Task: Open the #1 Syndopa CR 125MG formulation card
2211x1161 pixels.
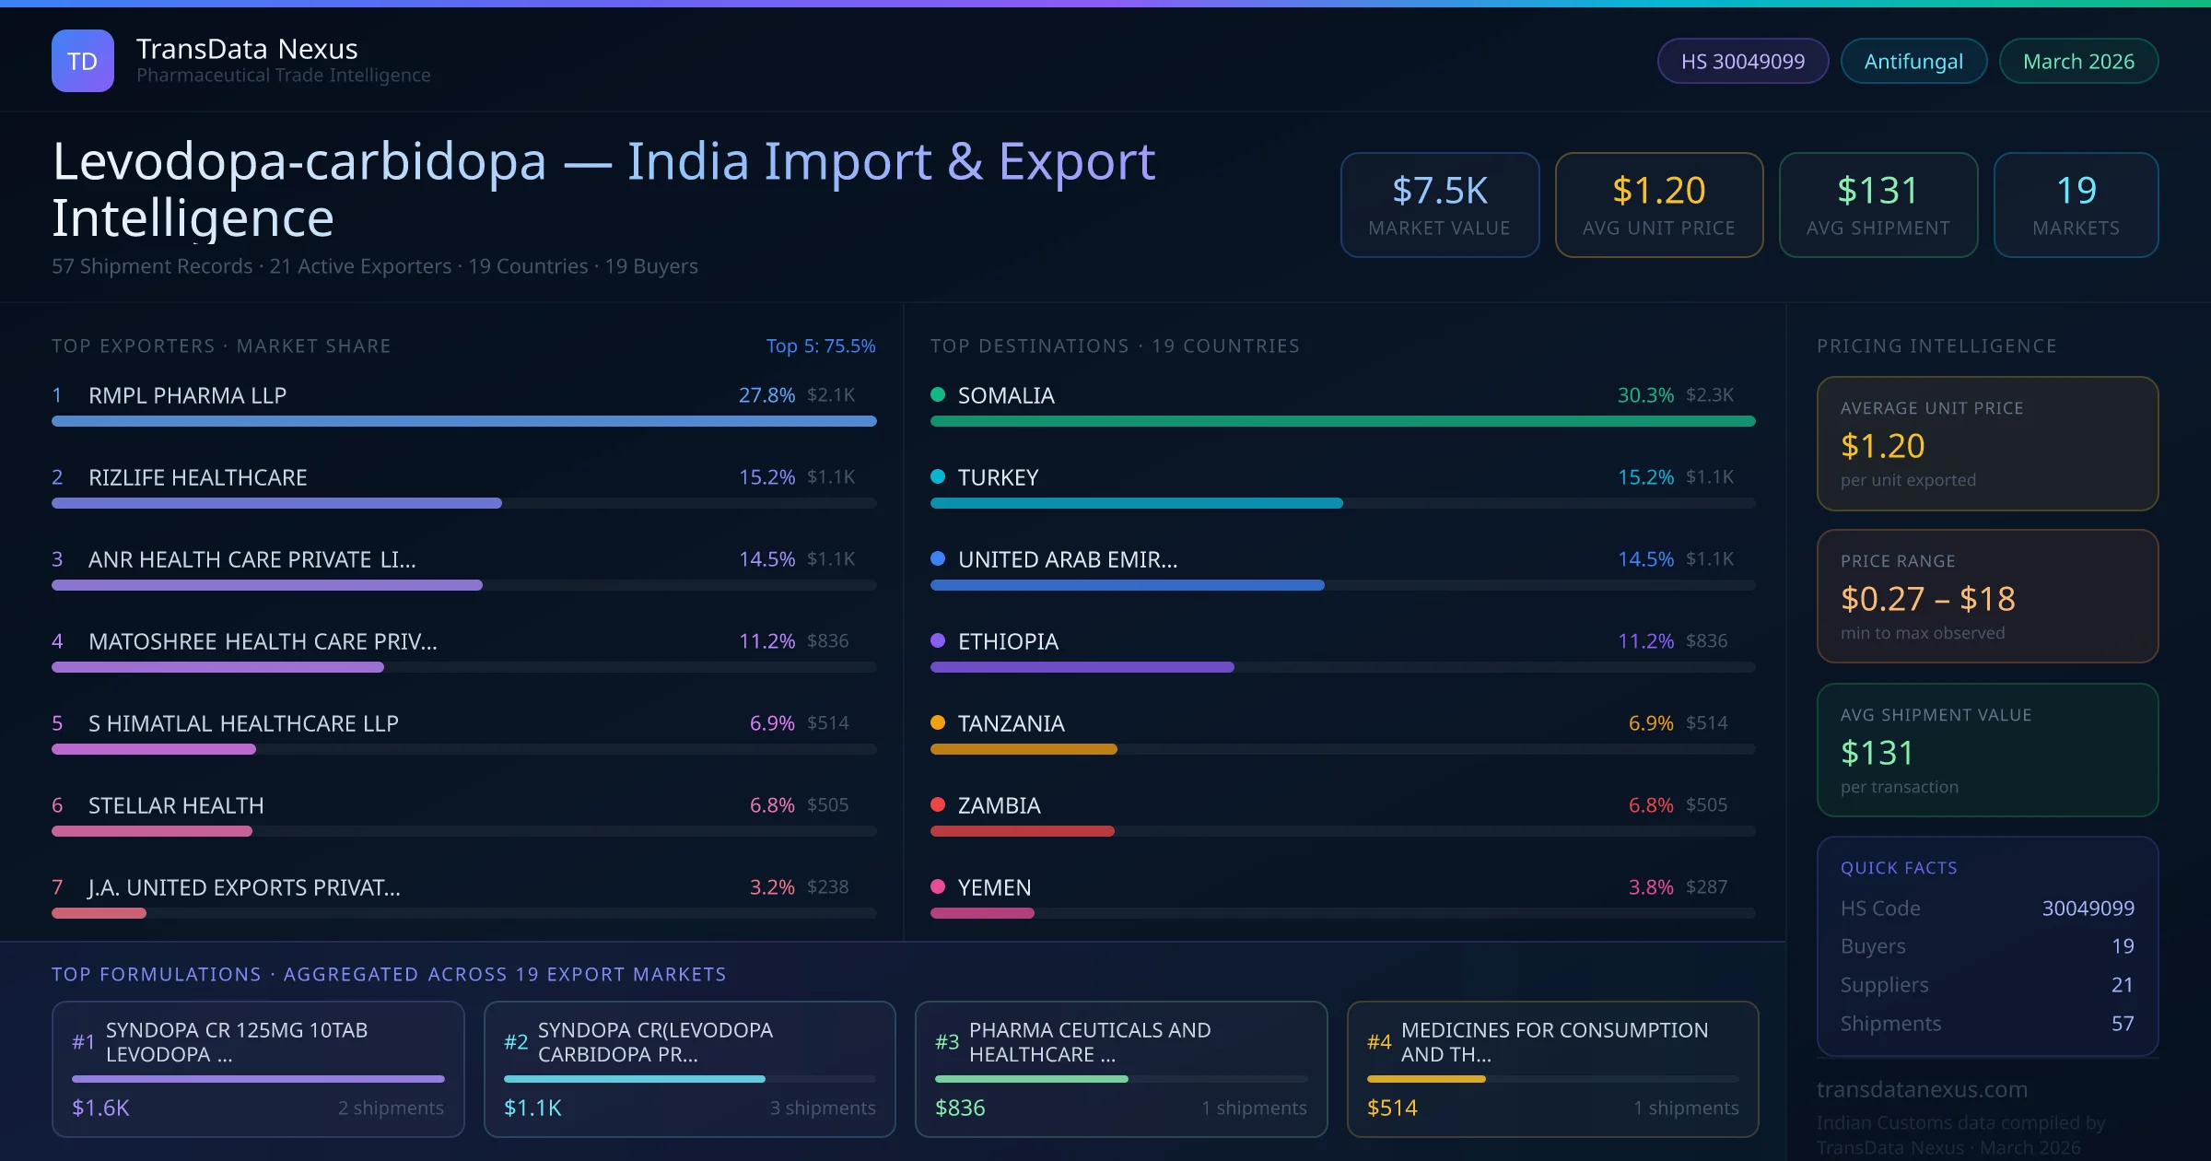Action: coord(258,1069)
